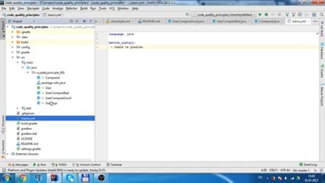Expand the .idea folder
The image size is (325, 183).
click(x=12, y=37)
